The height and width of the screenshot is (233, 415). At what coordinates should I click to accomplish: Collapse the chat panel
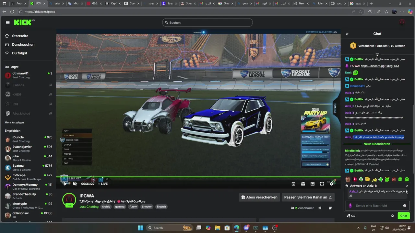(x=347, y=34)
